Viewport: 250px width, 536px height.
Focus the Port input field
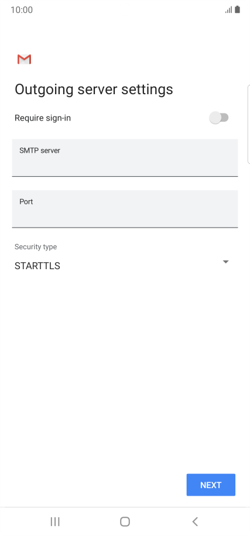tap(125, 209)
